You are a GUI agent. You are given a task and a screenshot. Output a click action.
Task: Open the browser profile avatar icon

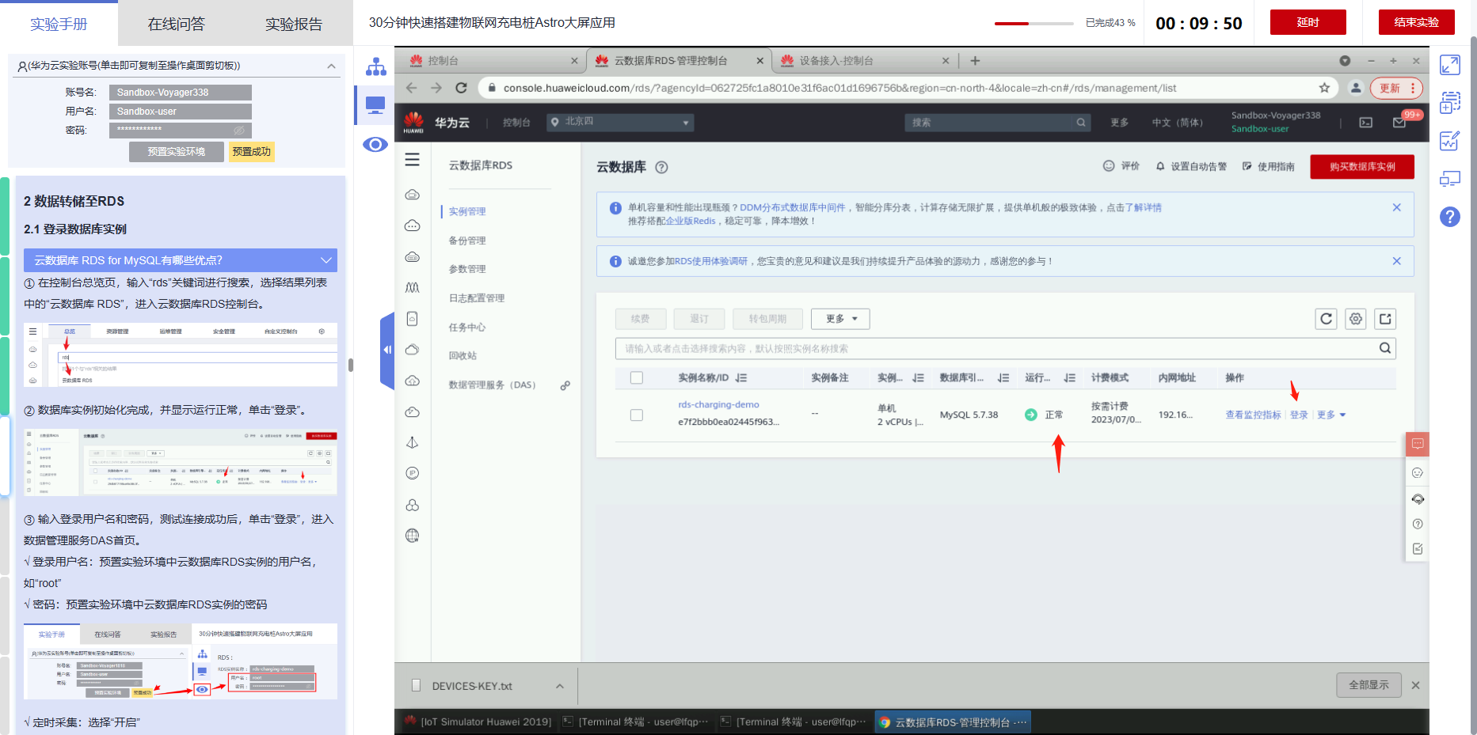coord(1356,88)
